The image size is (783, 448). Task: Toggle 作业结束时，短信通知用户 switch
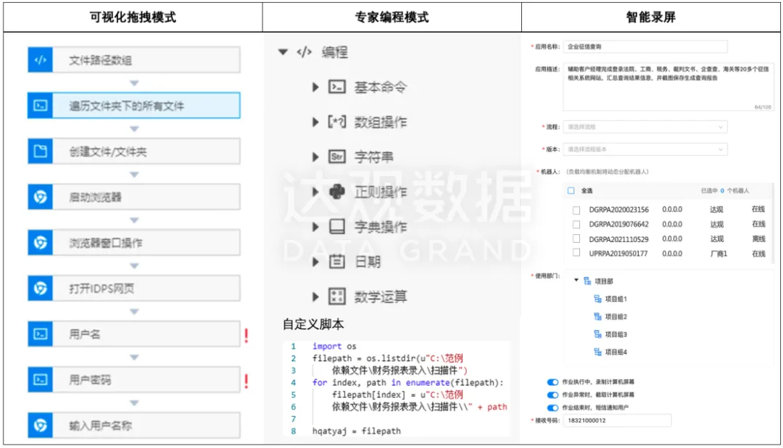click(553, 408)
